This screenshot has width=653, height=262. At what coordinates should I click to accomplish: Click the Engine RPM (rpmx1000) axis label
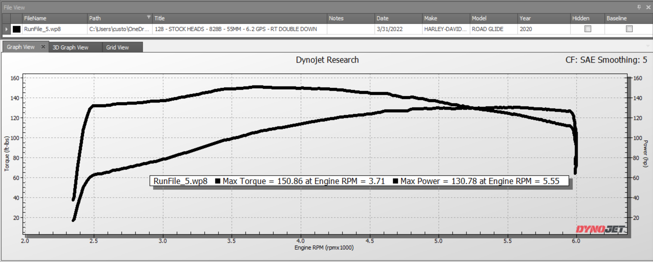coord(324,248)
